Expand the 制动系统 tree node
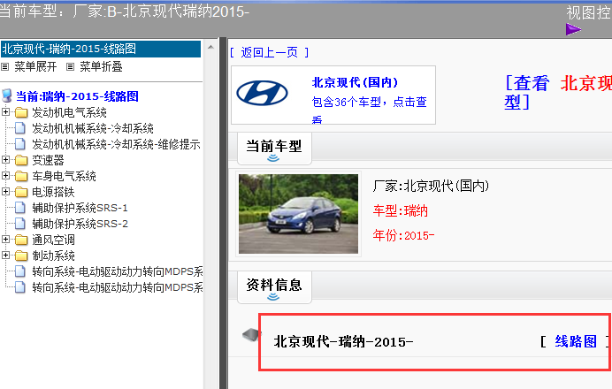The height and width of the screenshot is (389, 612). pyautogui.click(x=5, y=256)
